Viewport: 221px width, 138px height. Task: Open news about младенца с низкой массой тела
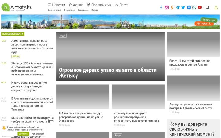click(x=33, y=104)
